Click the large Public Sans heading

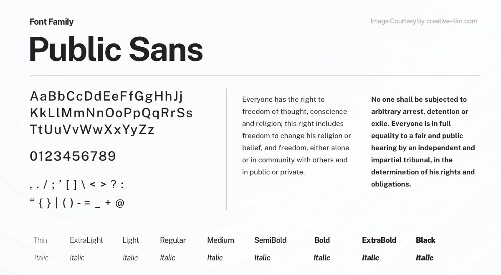(x=116, y=49)
